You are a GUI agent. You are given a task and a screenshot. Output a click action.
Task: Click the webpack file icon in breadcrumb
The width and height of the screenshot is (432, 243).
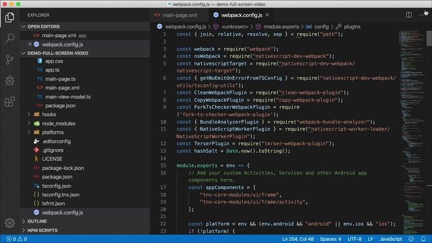pos(159,26)
